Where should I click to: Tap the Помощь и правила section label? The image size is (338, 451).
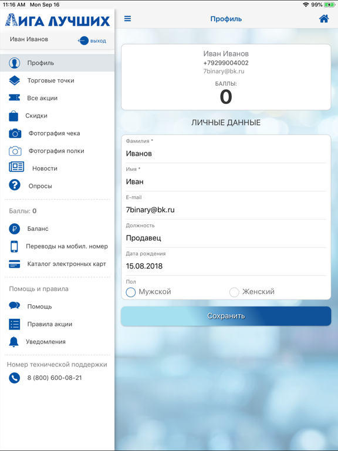39,289
